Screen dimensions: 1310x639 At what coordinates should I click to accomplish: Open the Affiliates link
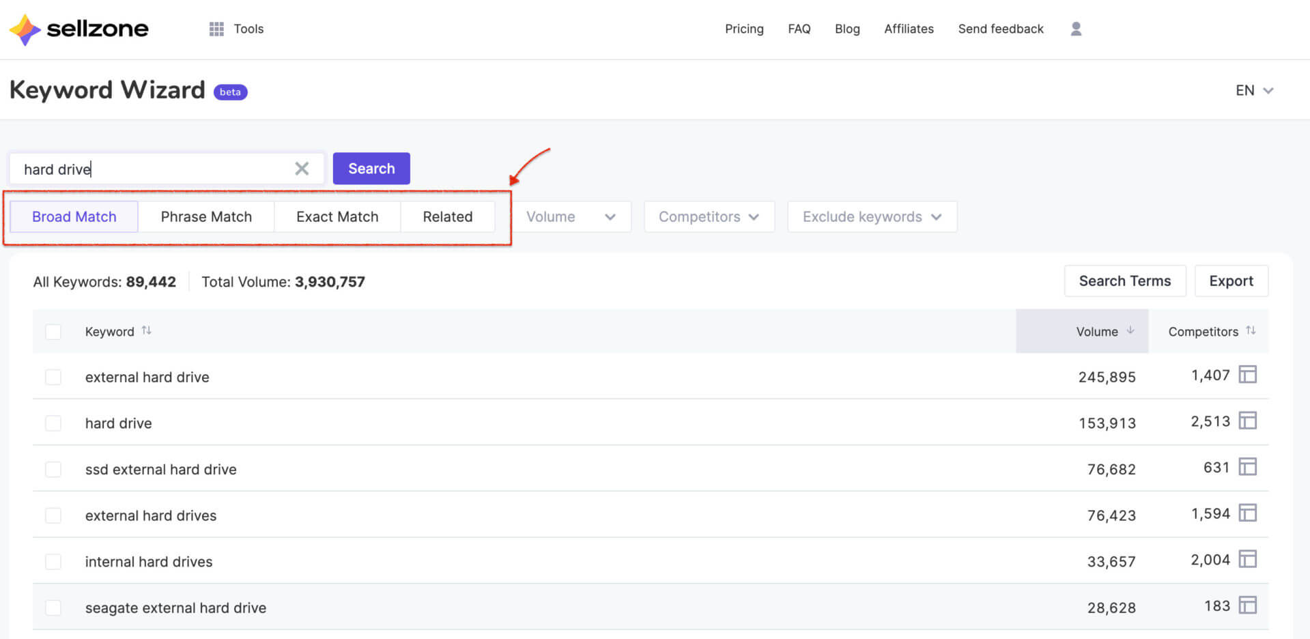click(x=909, y=29)
